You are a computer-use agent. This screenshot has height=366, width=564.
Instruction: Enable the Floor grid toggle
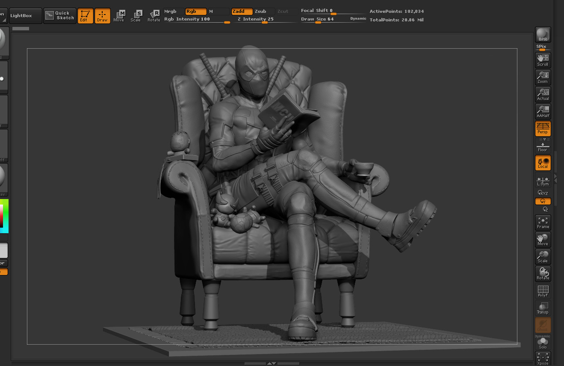(x=543, y=145)
